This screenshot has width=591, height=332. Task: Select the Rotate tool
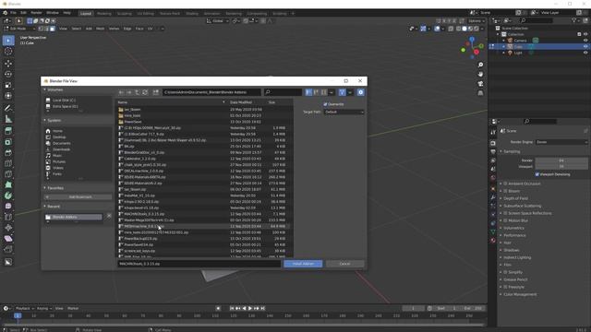(8, 74)
